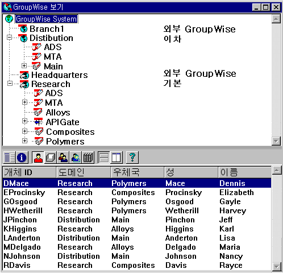
Task: Select the HWetherill user row
Action: [x=137, y=210]
